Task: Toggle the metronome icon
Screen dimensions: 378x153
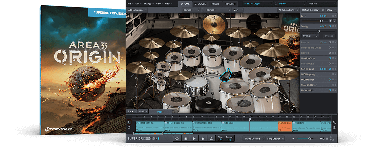Action: coord(211,139)
